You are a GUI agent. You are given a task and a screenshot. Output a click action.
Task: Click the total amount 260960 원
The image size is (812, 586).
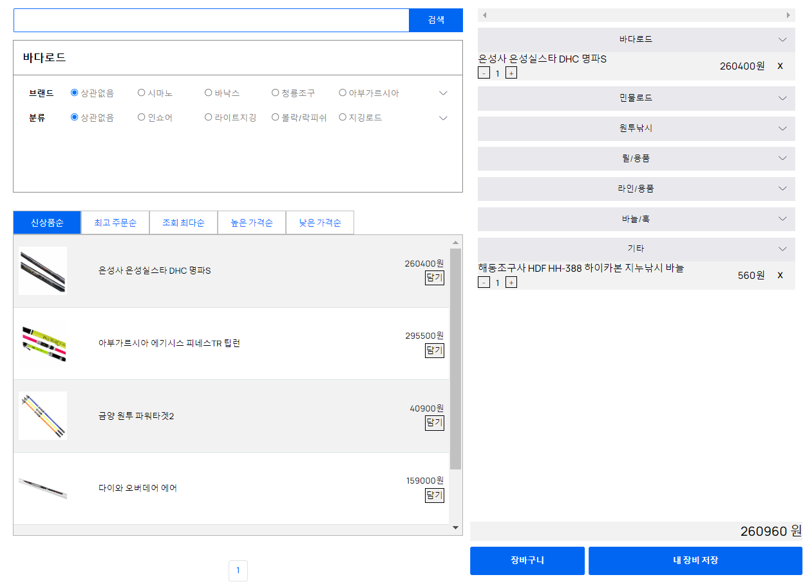[771, 531]
